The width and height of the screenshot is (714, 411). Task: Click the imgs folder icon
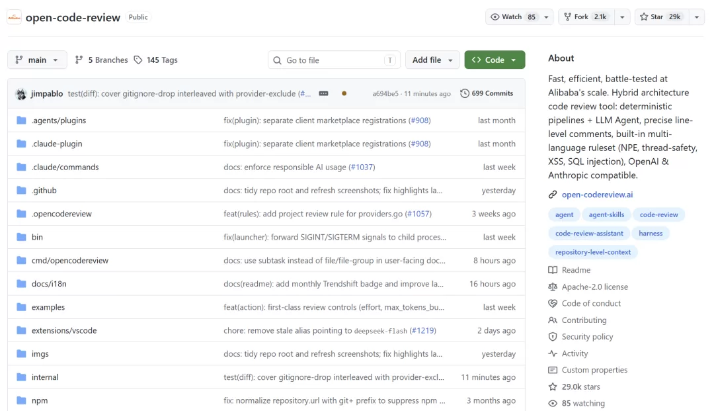(21, 353)
